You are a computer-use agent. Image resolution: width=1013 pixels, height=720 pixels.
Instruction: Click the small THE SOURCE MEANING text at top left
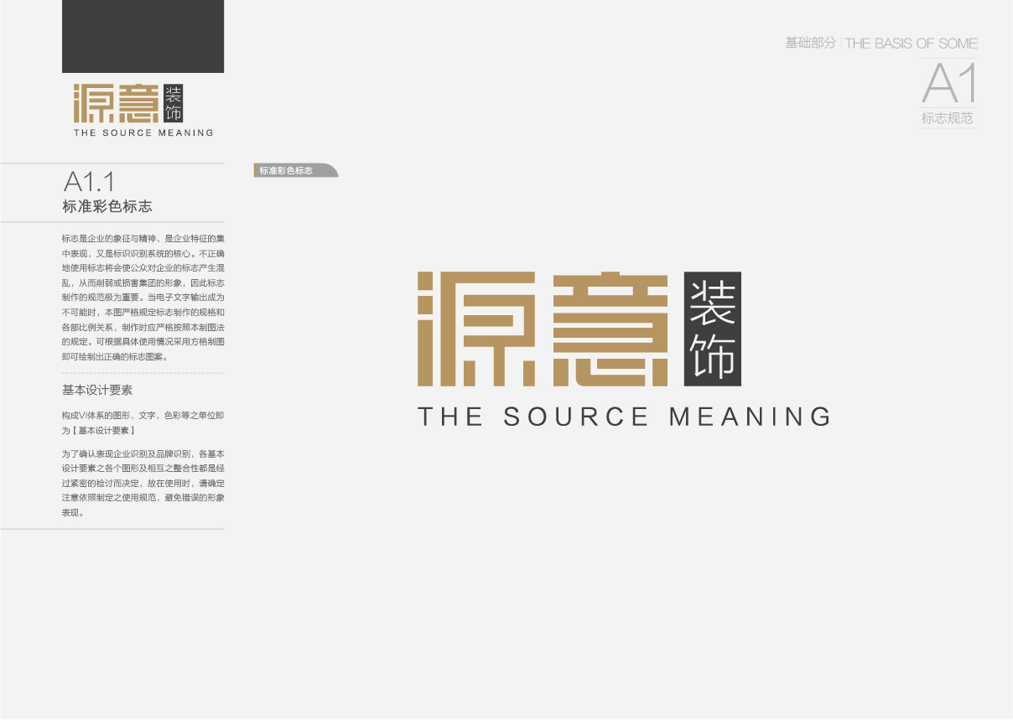click(143, 132)
